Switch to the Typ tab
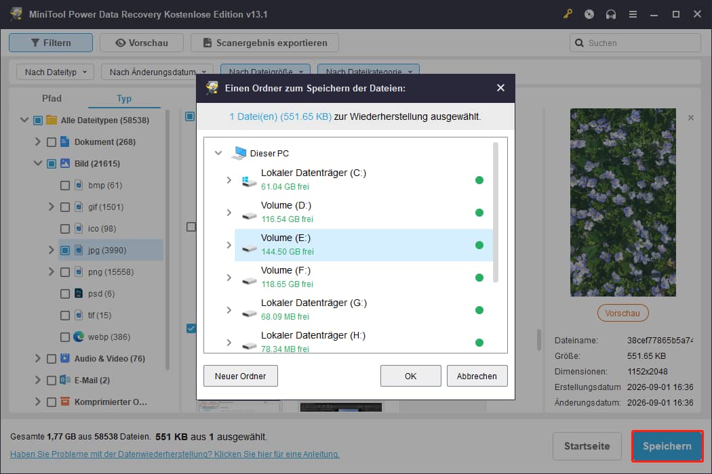The image size is (712, 474). pos(124,99)
